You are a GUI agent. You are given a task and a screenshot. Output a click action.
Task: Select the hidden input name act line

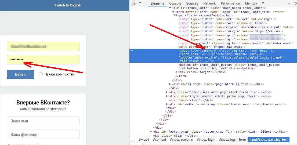click(227, 19)
